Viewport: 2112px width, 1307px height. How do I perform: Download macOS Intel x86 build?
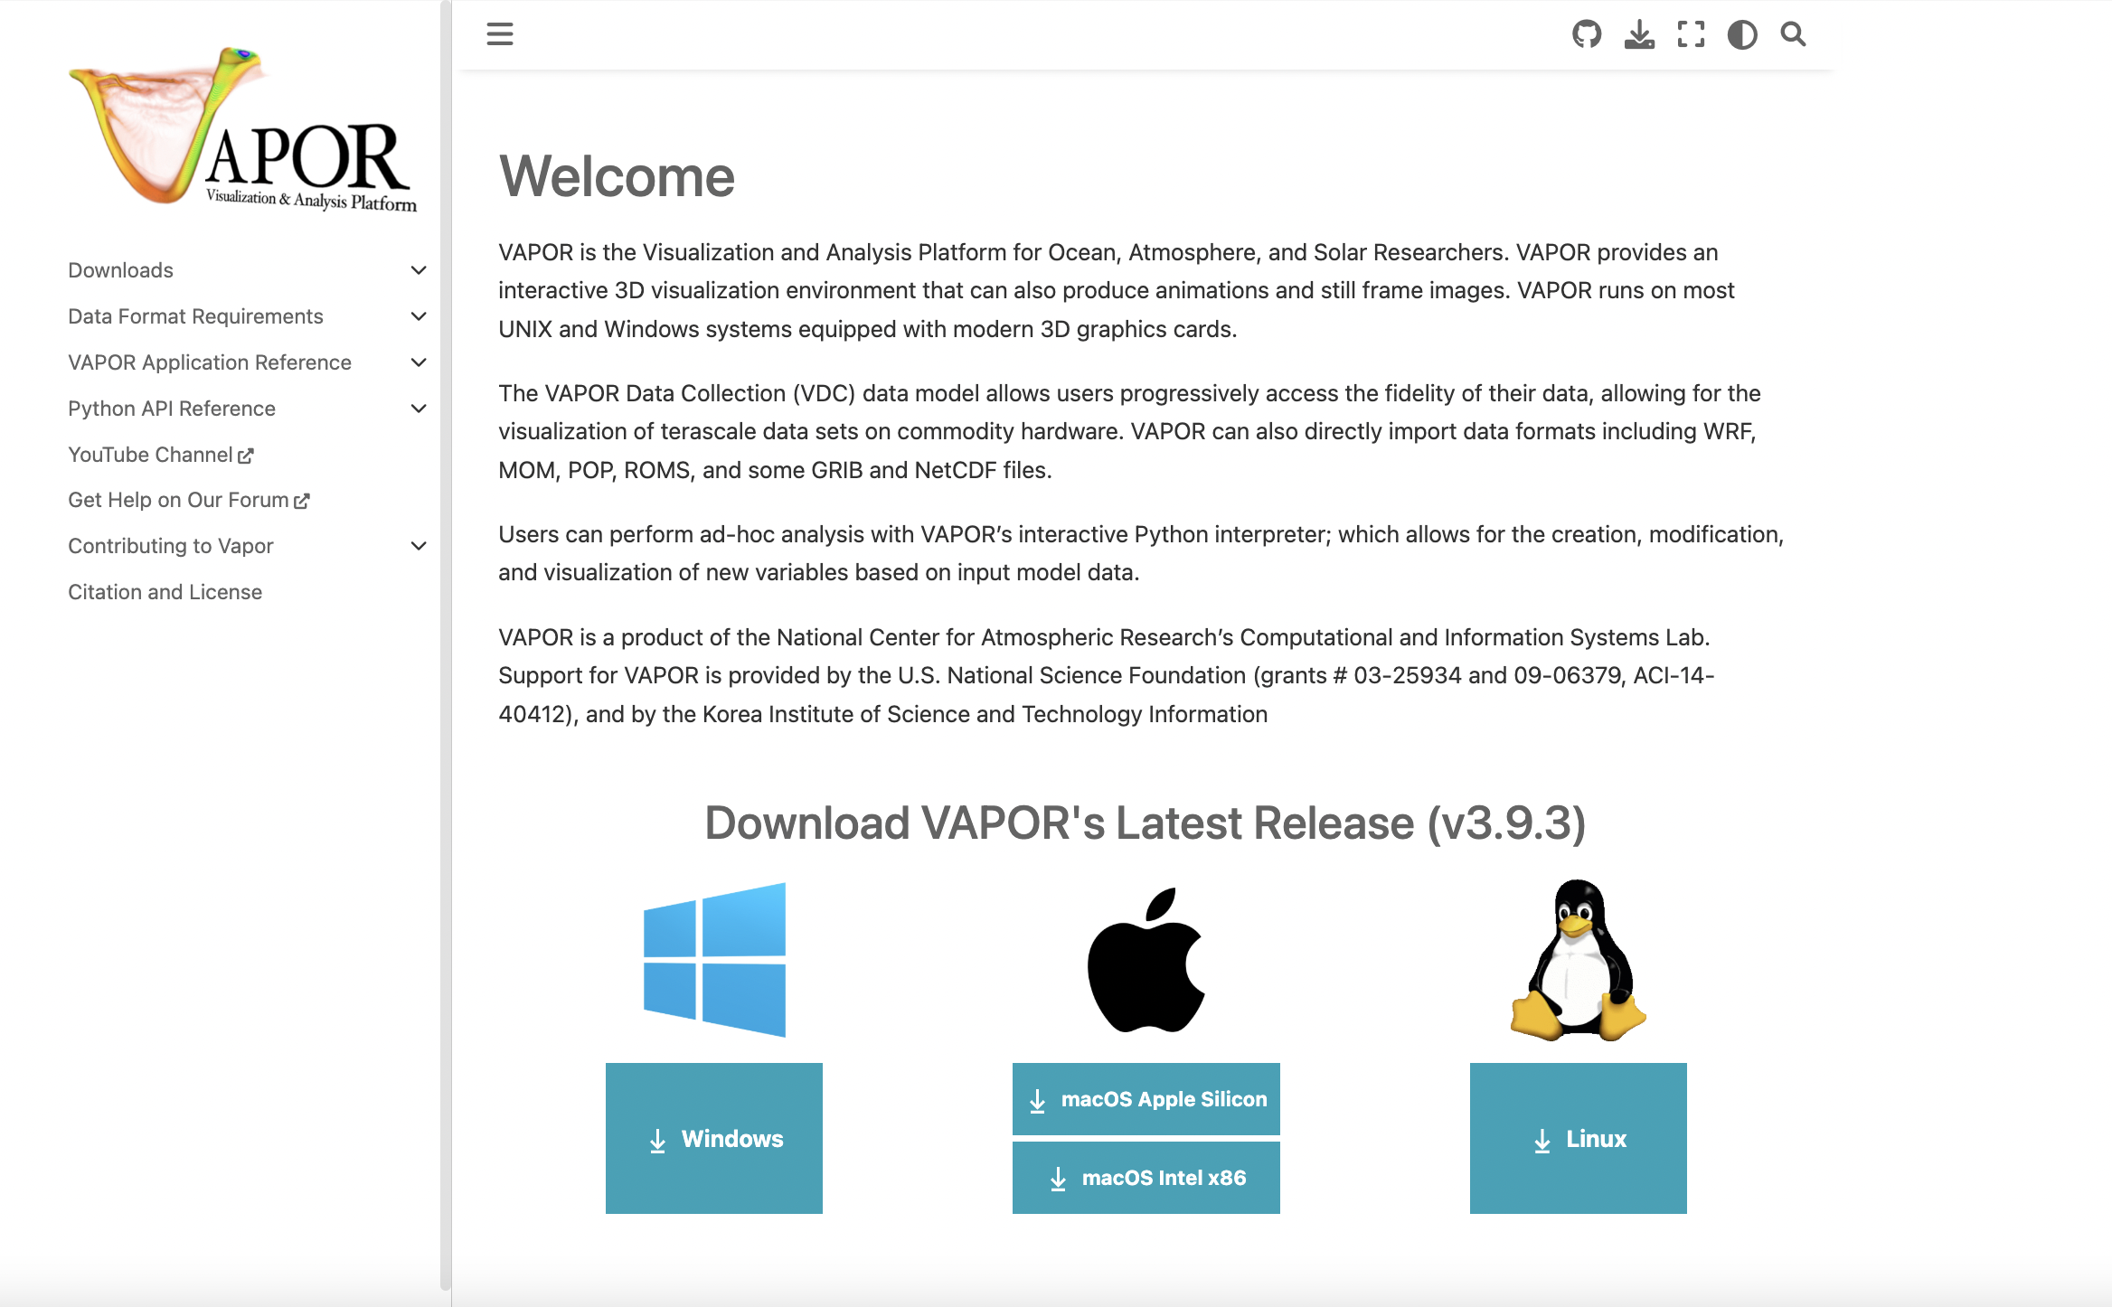point(1146,1178)
